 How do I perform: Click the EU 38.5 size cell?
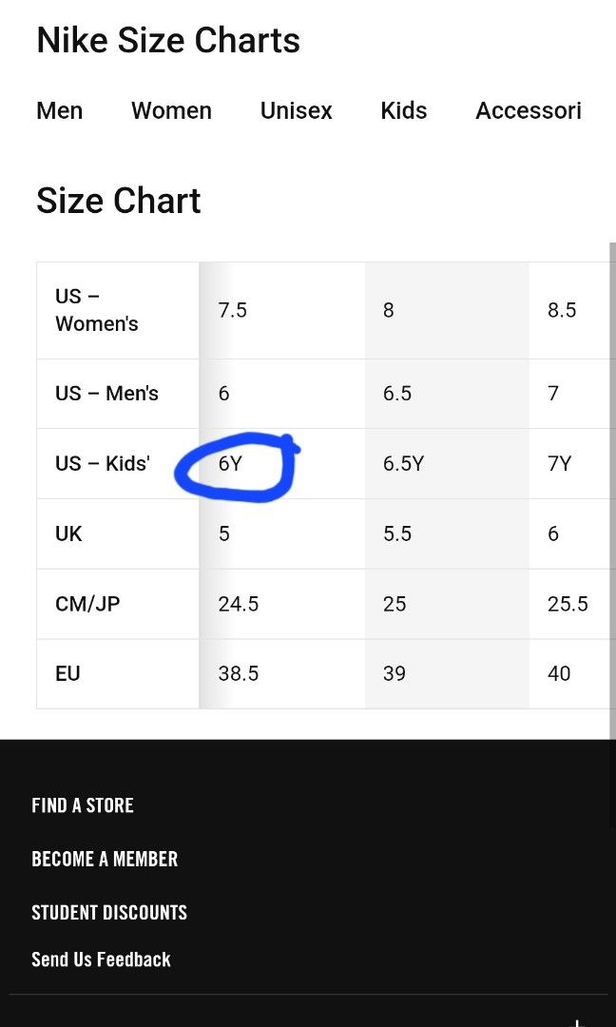281,673
